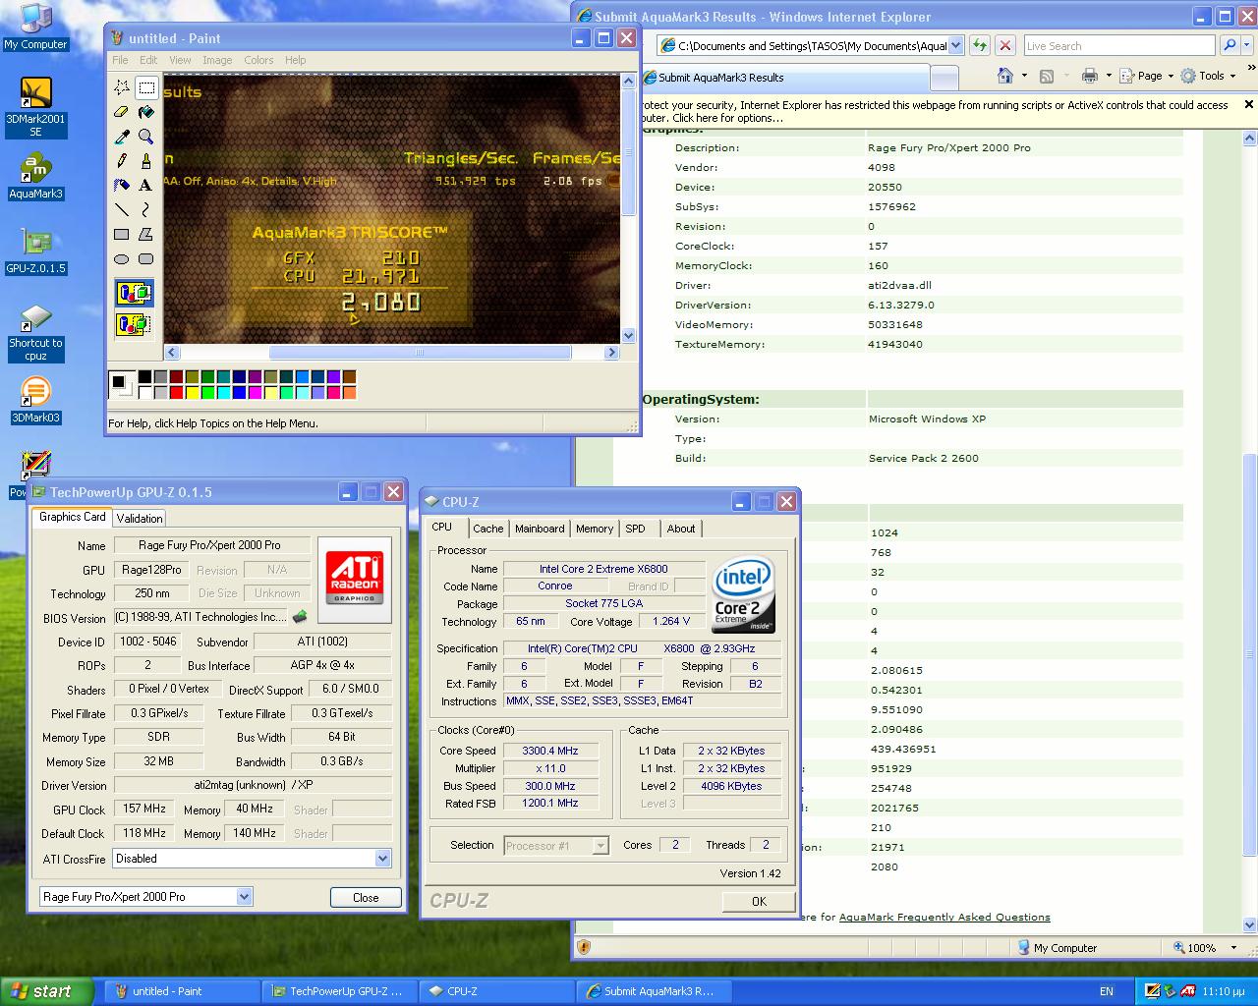Viewport: 1258px width, 1006px height.
Task: Switch to untitled - Paint taskbar button
Action: tap(183, 991)
